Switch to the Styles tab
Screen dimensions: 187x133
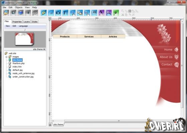point(35,22)
